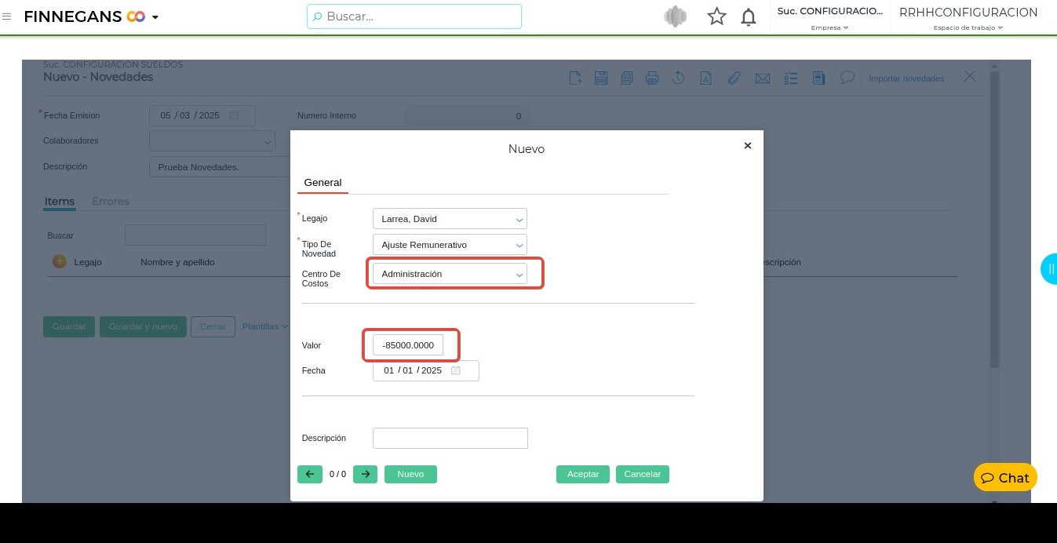
Task: Click the '0 / 0' record counter
Action: 337,474
